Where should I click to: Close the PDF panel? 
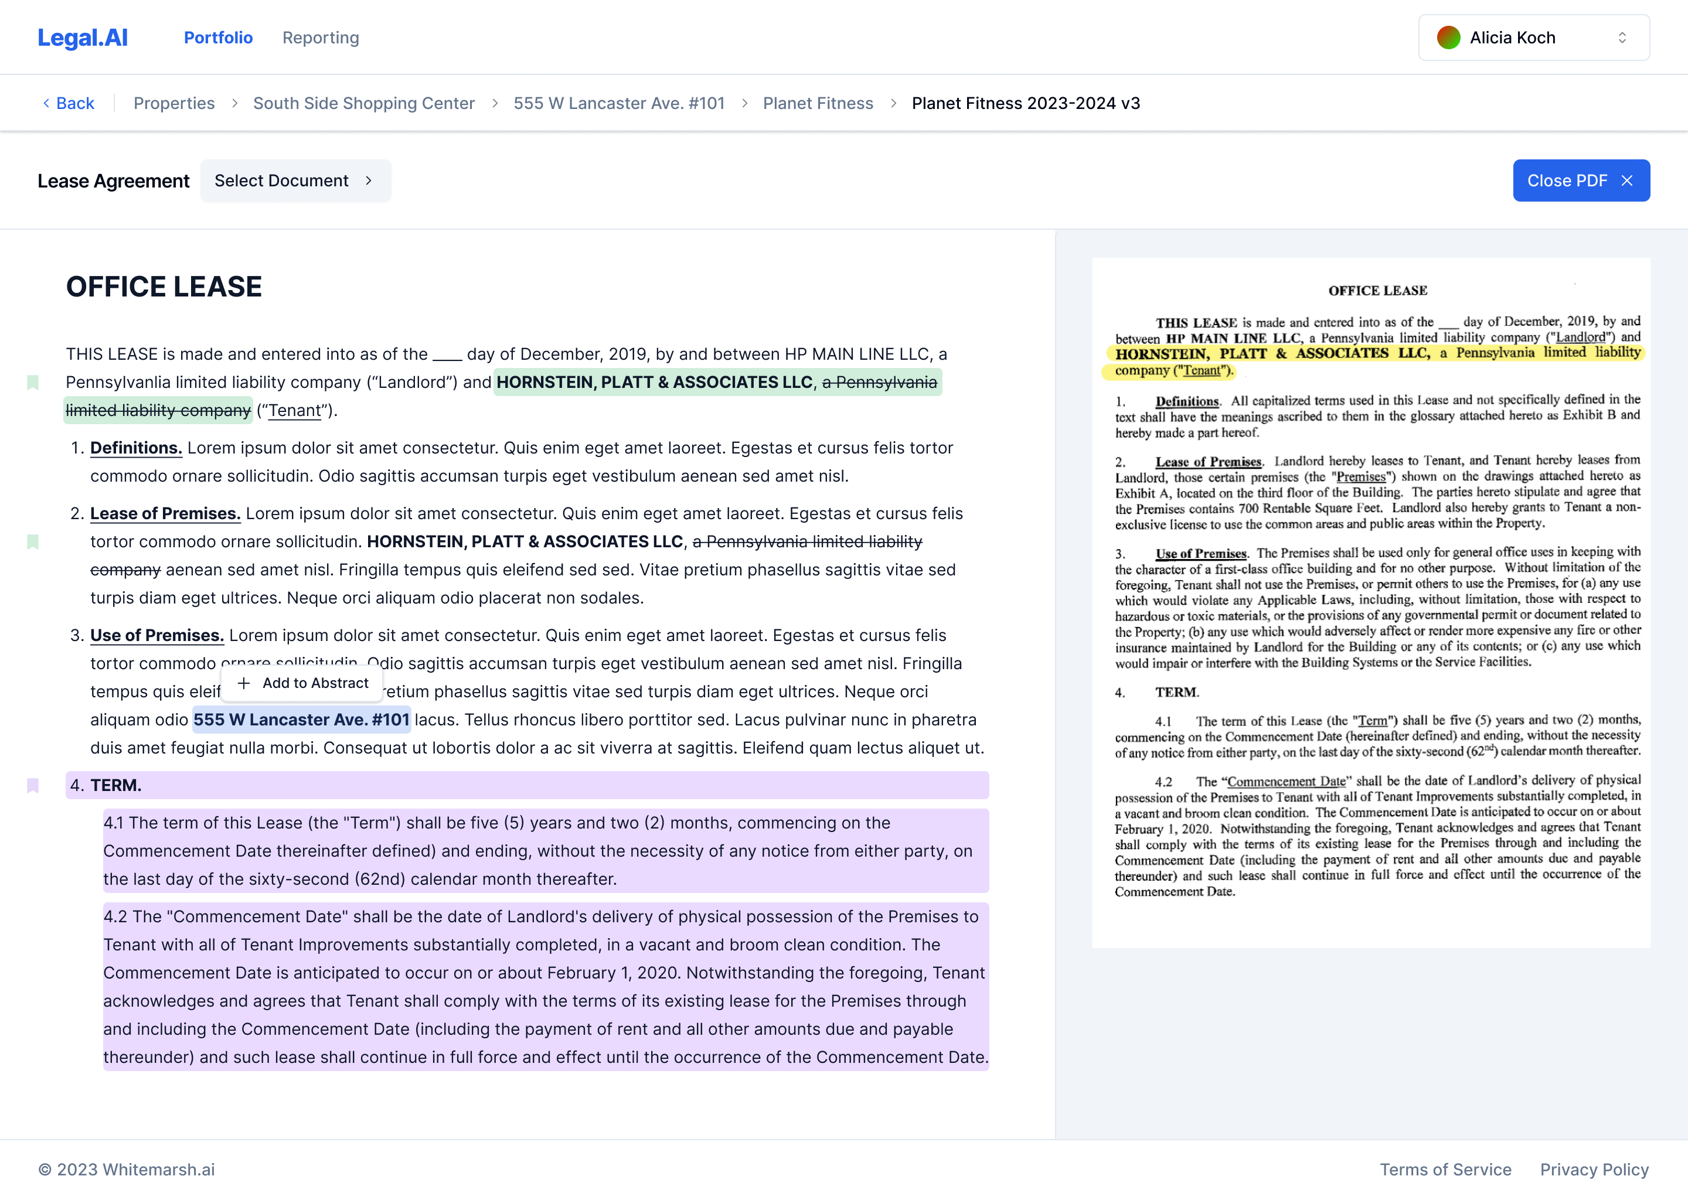[1581, 181]
